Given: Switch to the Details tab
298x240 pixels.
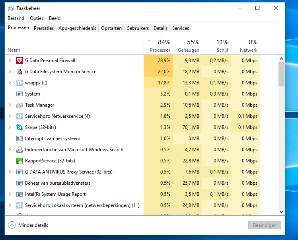Looking at the screenshot, I should (160, 28).
